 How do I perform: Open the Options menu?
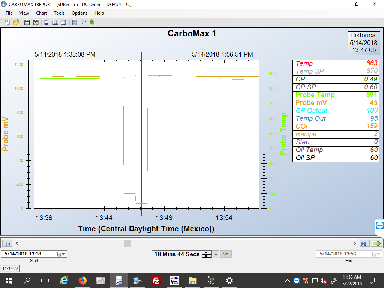point(79,13)
